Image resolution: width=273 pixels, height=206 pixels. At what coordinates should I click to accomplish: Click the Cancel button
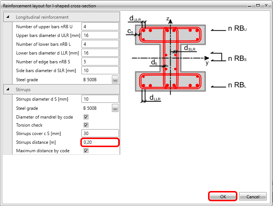(x=253, y=196)
